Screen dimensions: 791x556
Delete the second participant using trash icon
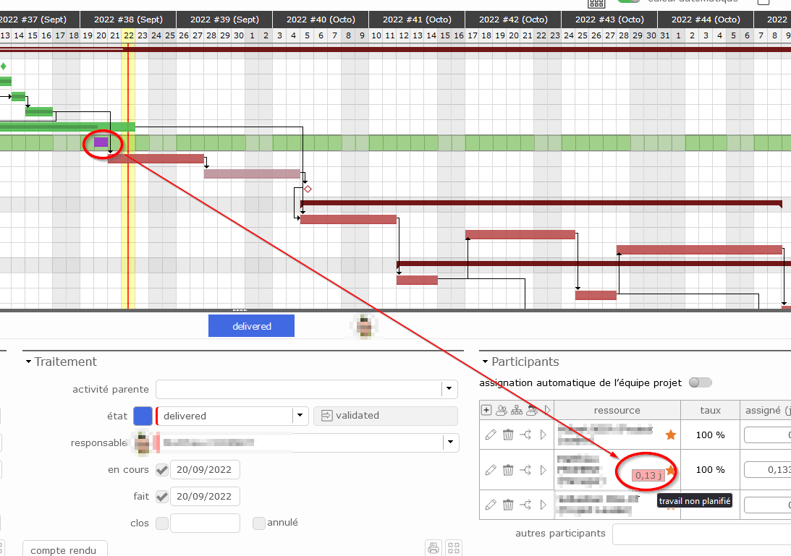(508, 470)
